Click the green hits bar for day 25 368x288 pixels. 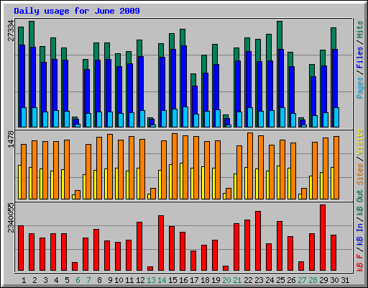280,35
